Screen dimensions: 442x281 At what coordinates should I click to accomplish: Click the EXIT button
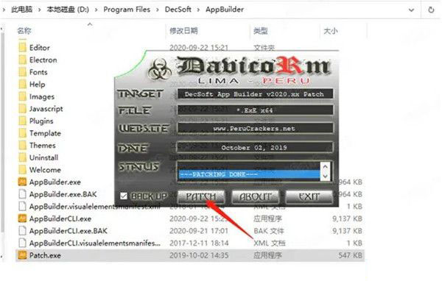[x=309, y=196]
